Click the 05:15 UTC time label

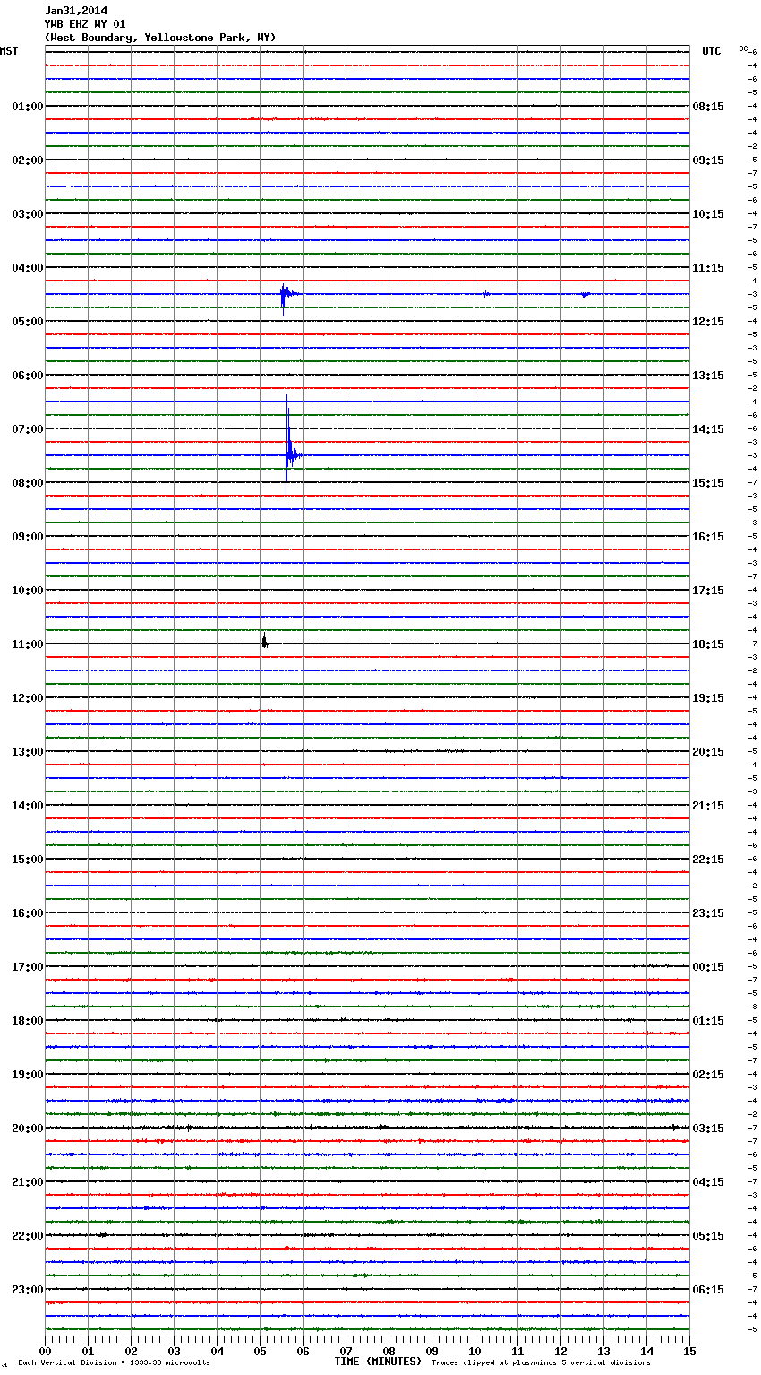pyautogui.click(x=708, y=1236)
